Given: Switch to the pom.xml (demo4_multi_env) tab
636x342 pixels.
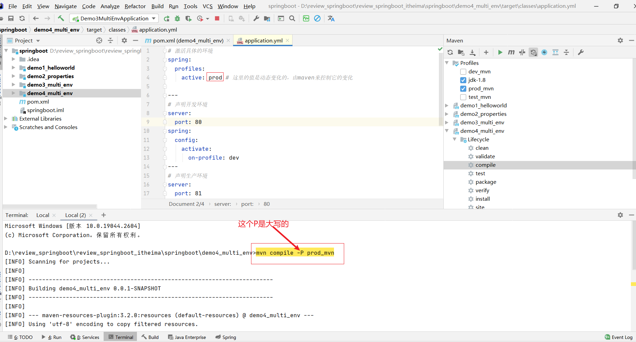Looking at the screenshot, I should [188, 40].
